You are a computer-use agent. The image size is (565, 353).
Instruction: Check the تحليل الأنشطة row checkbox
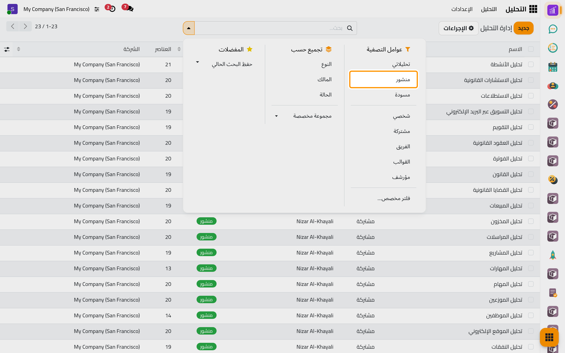pyautogui.click(x=531, y=64)
